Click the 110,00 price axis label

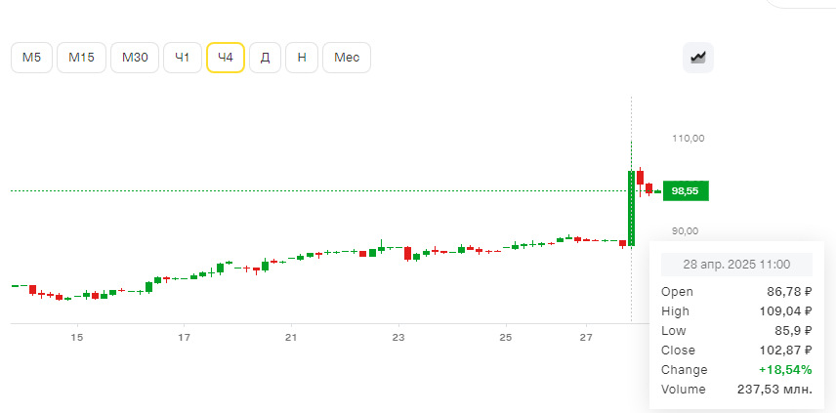689,138
